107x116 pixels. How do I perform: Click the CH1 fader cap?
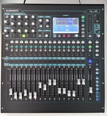[x=11, y=92]
